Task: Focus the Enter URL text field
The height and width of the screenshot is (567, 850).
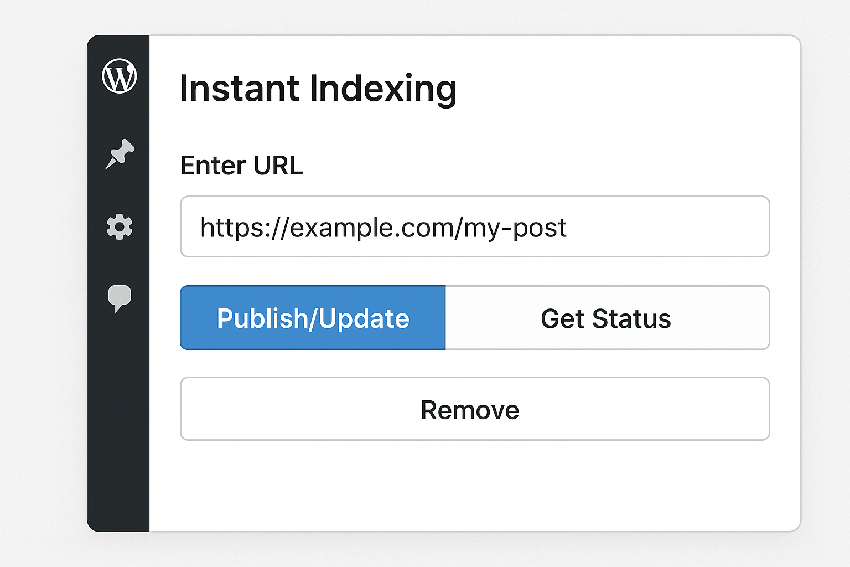Action: (475, 226)
